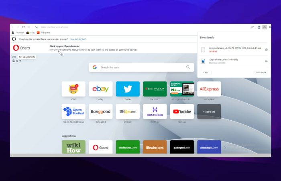This screenshot has width=281, height=181.
Task: Open the Hostinger speed dial tile
Action: (155, 111)
